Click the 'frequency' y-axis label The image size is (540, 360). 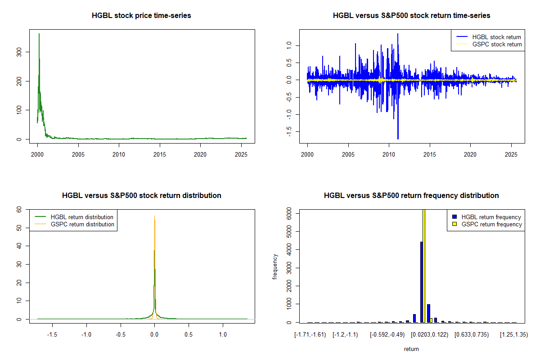point(274,267)
